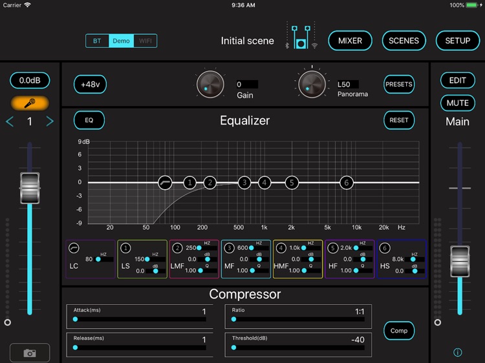Toggle +48v phantom power
Image resolution: width=485 pixels, height=363 pixels.
89,85
